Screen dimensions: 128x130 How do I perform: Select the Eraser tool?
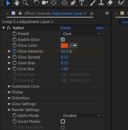coord(110,3)
